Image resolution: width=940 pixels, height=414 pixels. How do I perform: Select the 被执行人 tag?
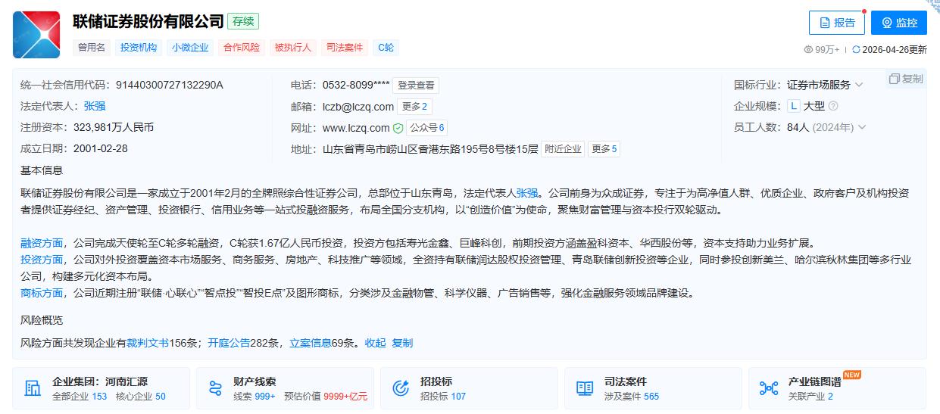coord(293,47)
